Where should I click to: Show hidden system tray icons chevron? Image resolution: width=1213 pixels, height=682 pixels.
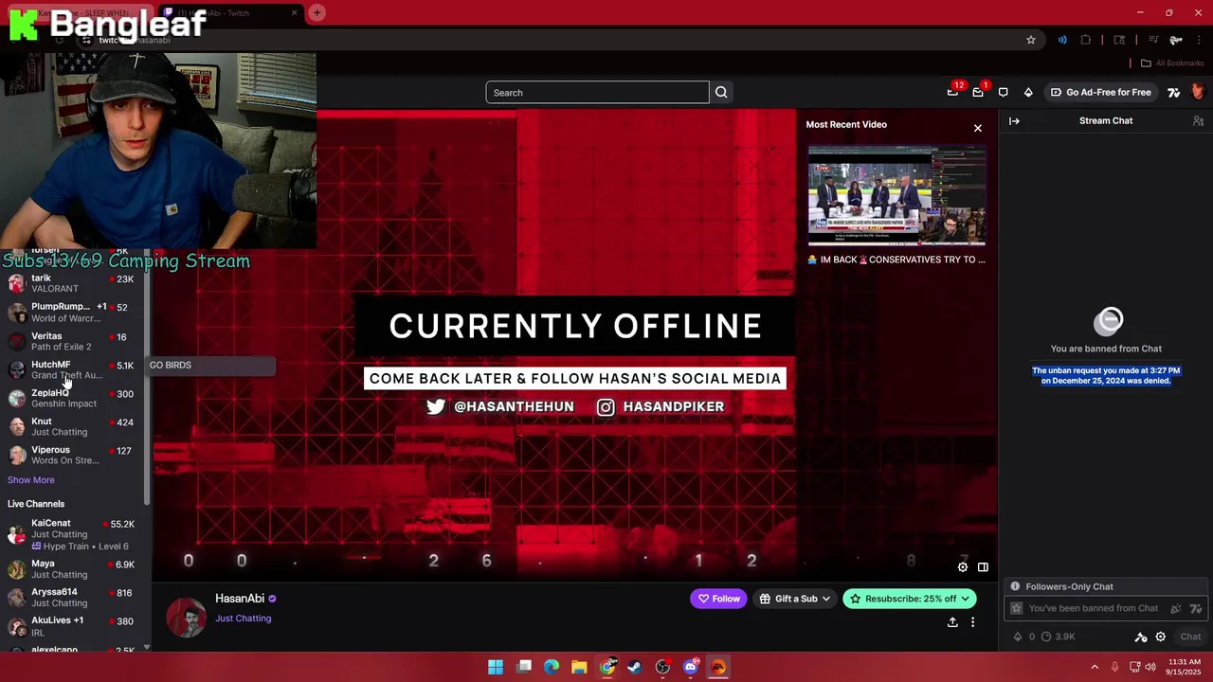pyautogui.click(x=1095, y=667)
